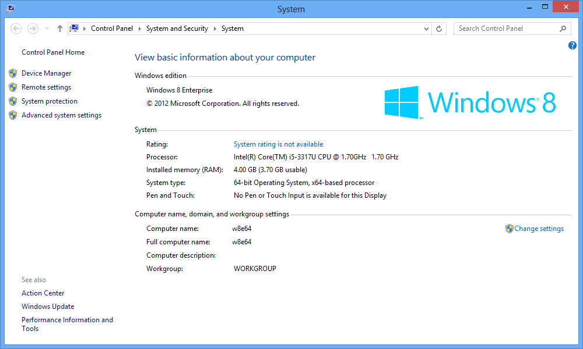583x349 pixels.
Task: Click the search magnifier icon
Action: [563, 29]
